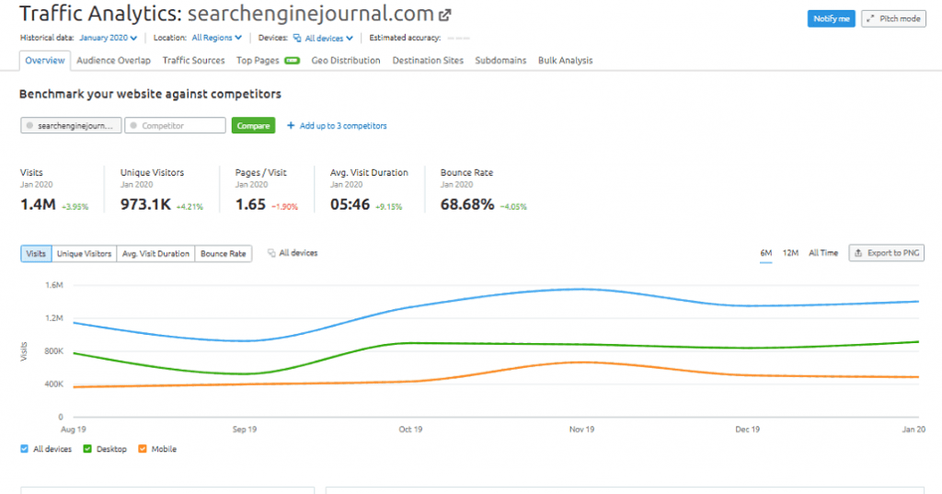Switch to Destination Sites tab

[x=428, y=60]
